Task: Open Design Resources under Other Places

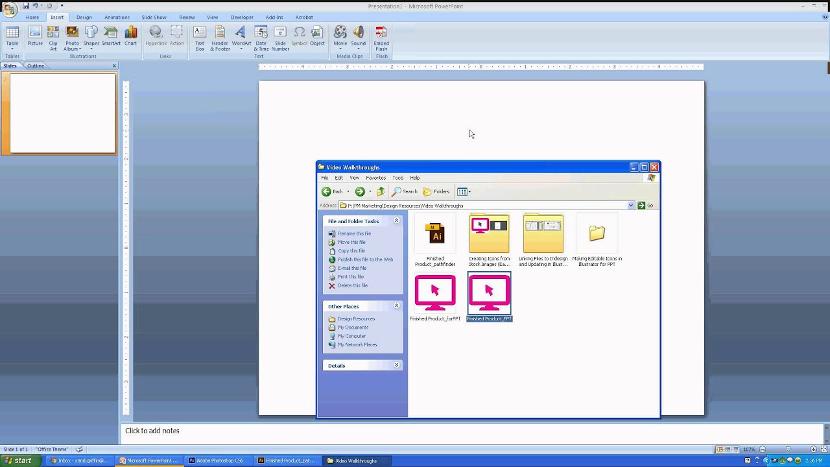Action: tap(356, 318)
